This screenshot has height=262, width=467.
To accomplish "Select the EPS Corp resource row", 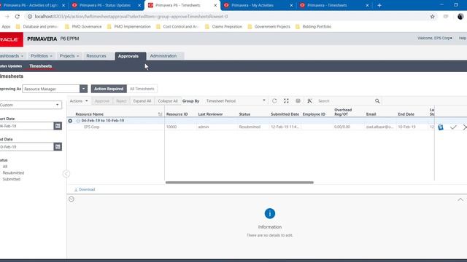I will (x=250, y=127).
